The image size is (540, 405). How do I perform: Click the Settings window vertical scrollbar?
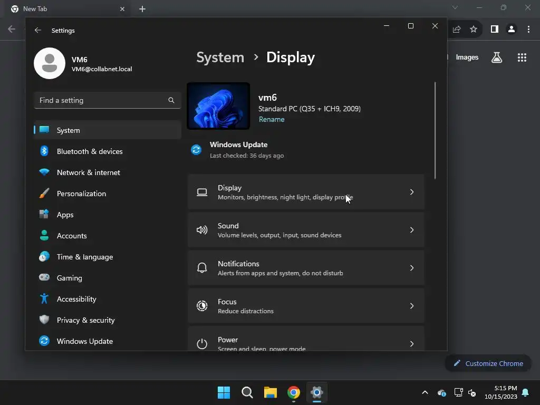point(435,131)
